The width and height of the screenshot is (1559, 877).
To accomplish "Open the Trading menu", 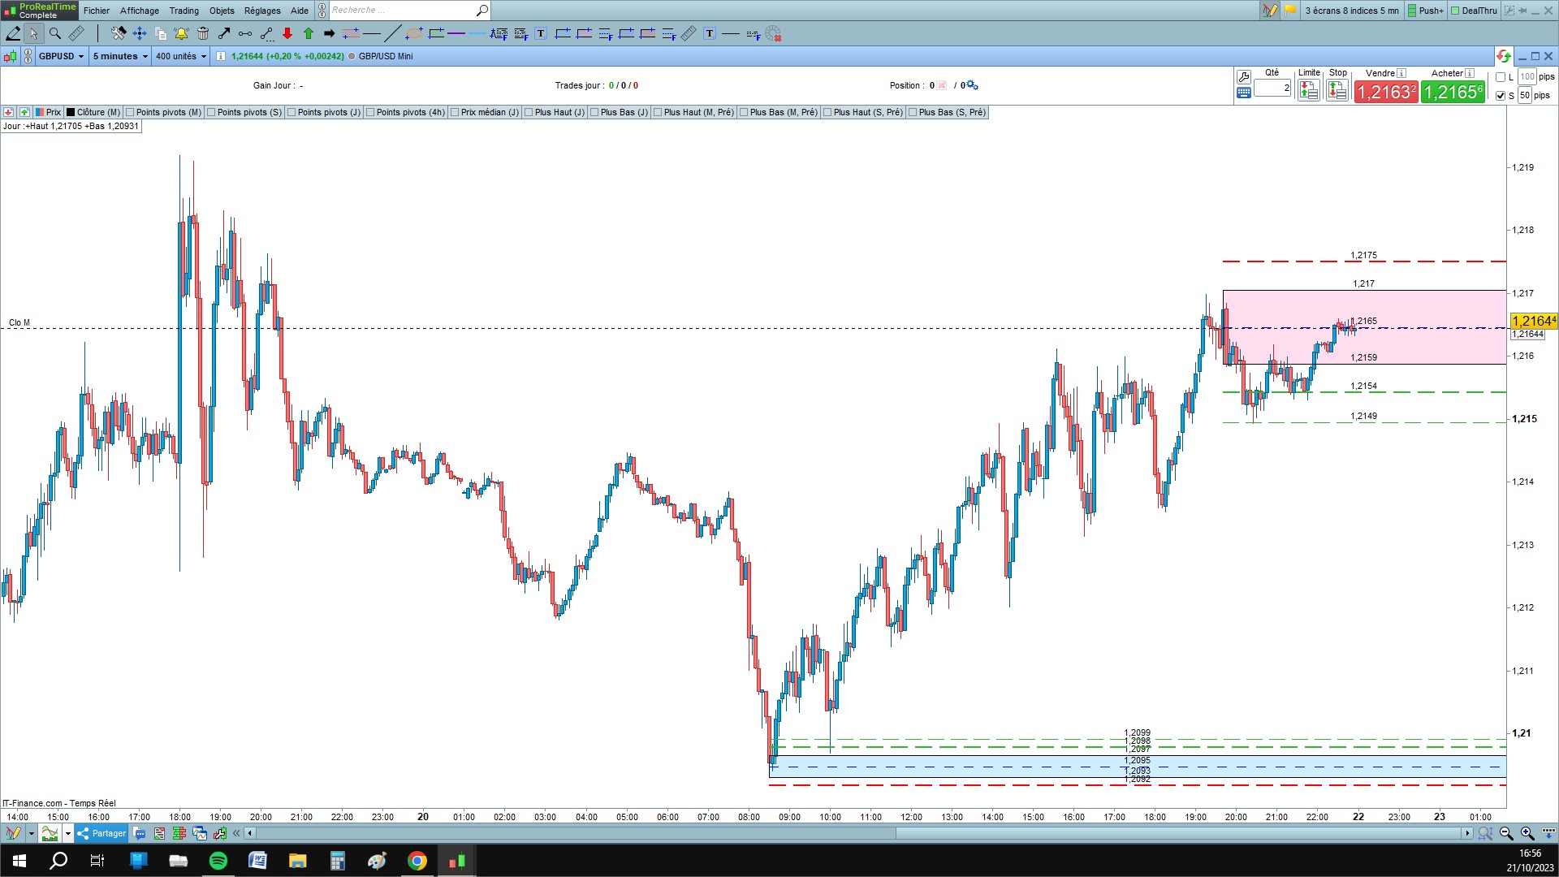I will 184,11.
